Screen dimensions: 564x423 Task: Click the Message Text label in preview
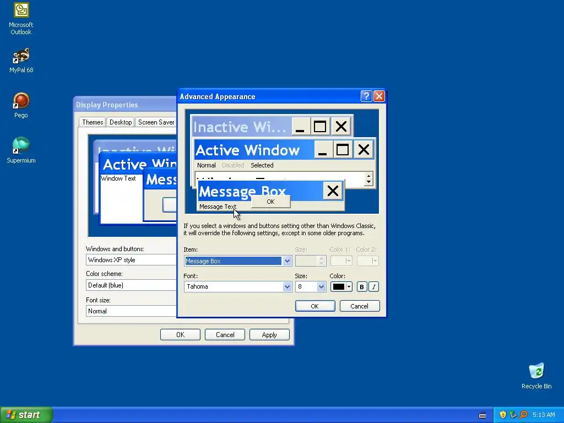[218, 207]
